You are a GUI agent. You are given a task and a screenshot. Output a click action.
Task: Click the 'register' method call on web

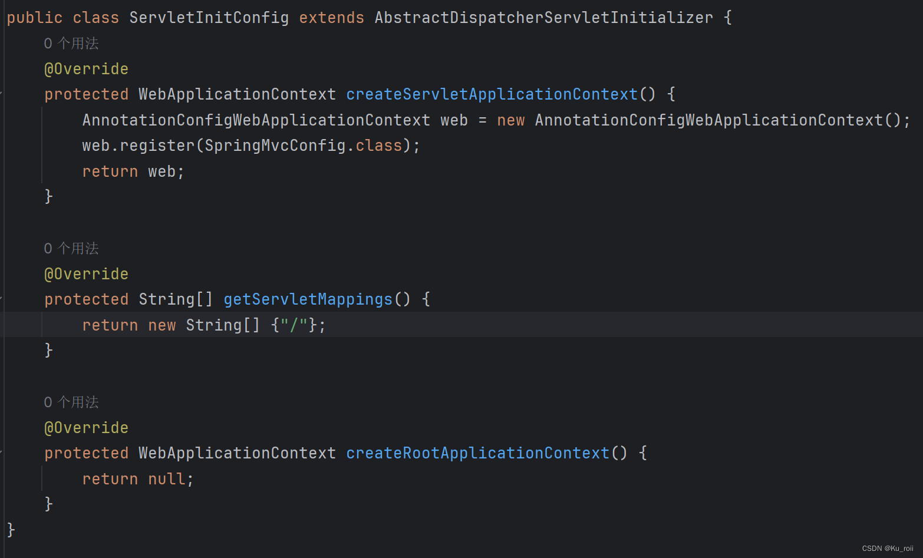(157, 146)
